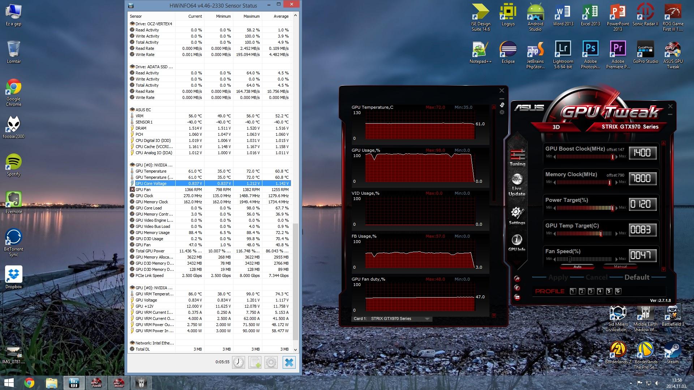Click the Fan Speed slider handle
694x390 pixels.
pos(570,259)
